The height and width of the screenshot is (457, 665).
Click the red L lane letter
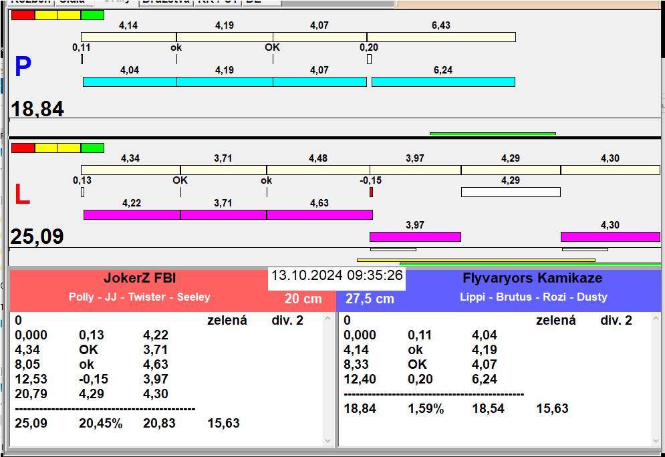tap(22, 194)
